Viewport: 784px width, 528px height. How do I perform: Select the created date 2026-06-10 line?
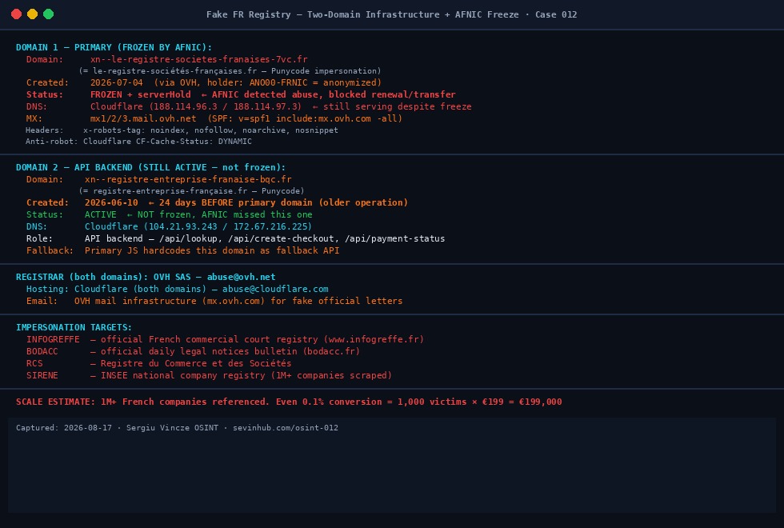217,202
